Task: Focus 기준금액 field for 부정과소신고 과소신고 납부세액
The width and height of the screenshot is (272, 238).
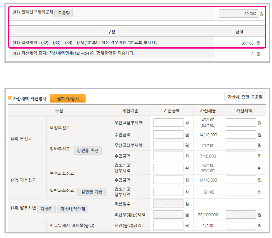Action: point(168,168)
